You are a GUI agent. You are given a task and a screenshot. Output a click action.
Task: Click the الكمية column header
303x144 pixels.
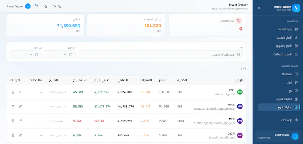[x=182, y=80]
